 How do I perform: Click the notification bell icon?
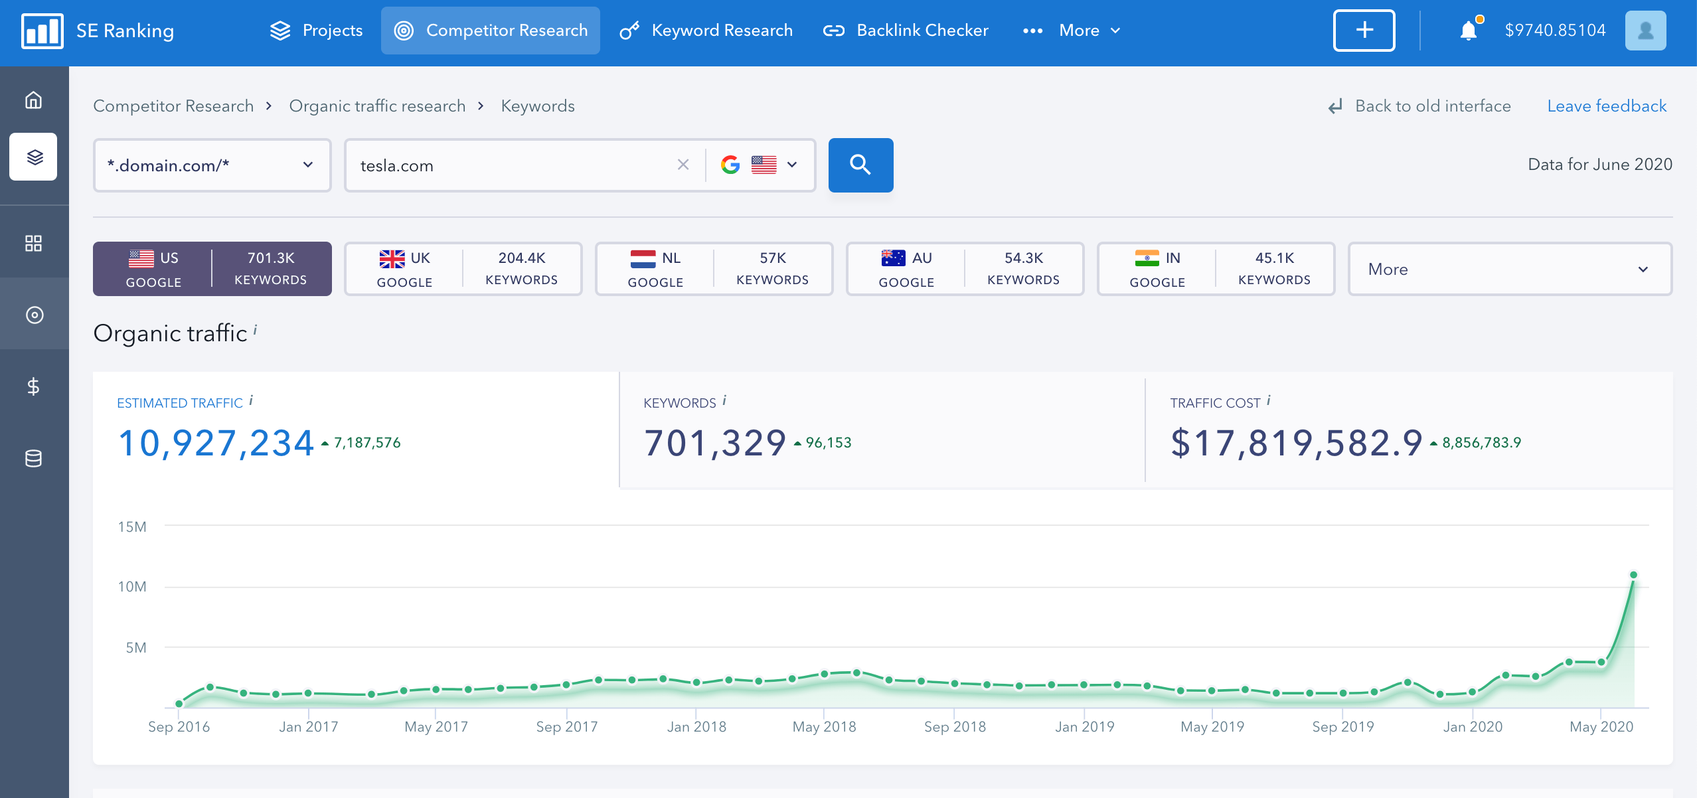coord(1469,31)
